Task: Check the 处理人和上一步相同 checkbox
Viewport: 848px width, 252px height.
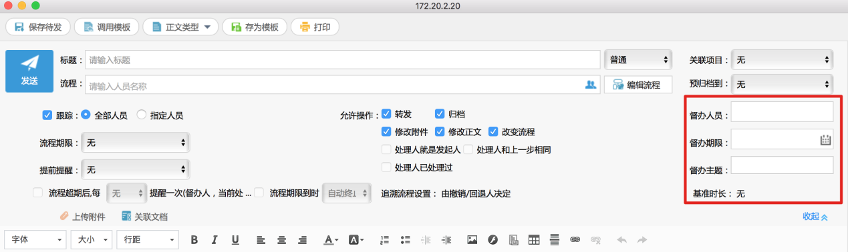Action: tap(468, 149)
